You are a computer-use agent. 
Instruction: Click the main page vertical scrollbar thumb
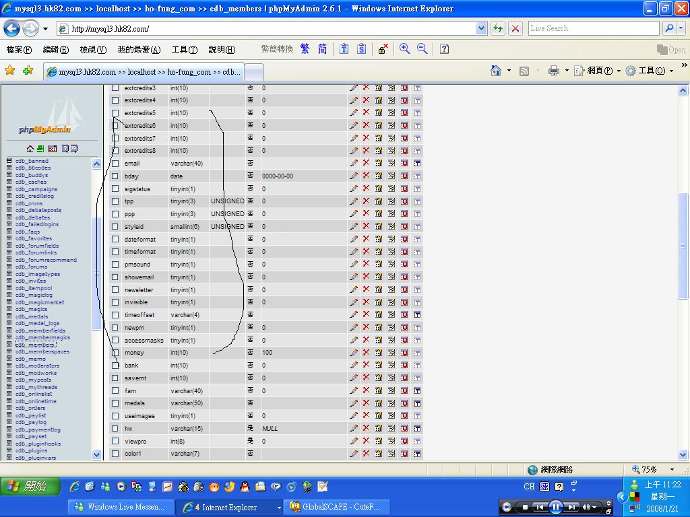(683, 246)
